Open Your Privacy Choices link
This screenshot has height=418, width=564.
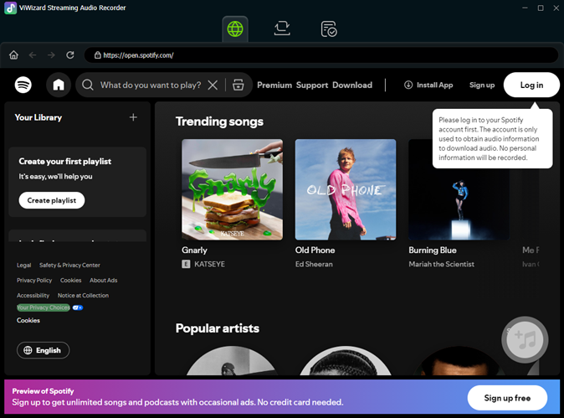[44, 307]
